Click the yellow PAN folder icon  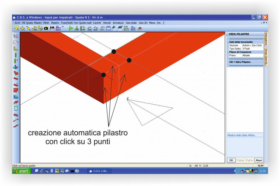tap(34, 28)
